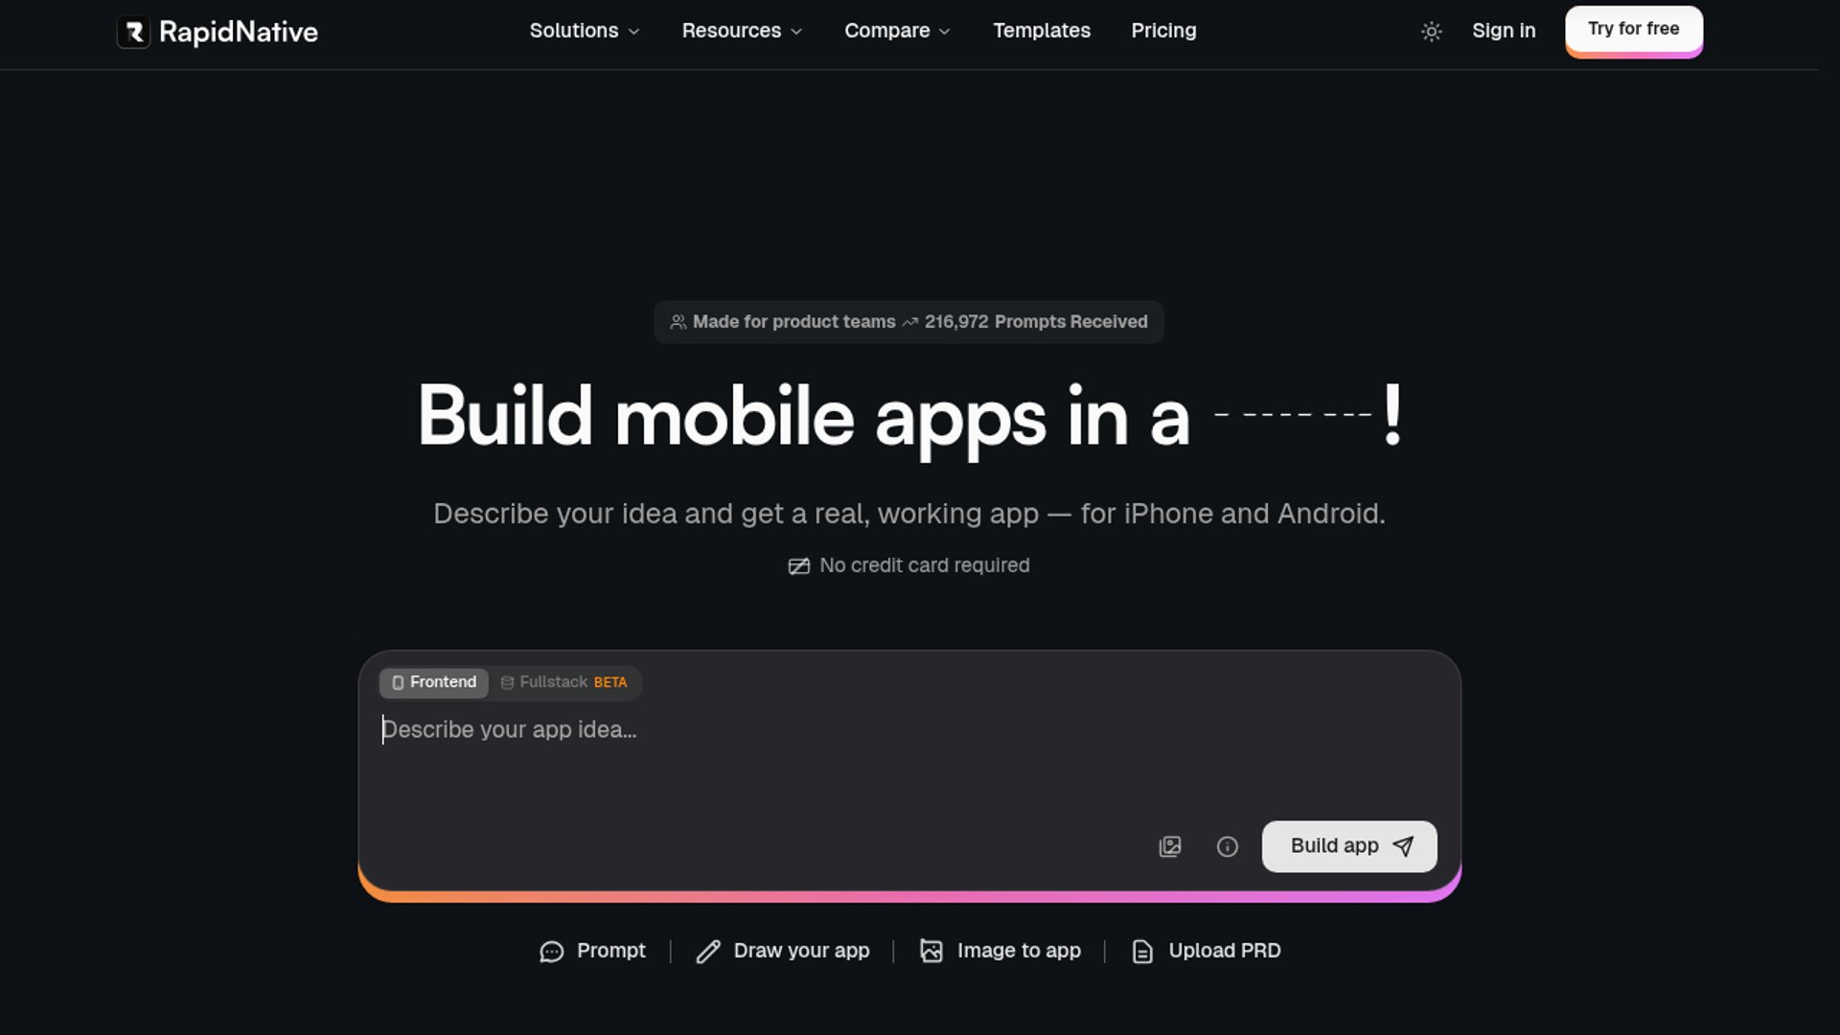Click the image attachment icon in the prompt box
The width and height of the screenshot is (1840, 1035).
click(1169, 846)
